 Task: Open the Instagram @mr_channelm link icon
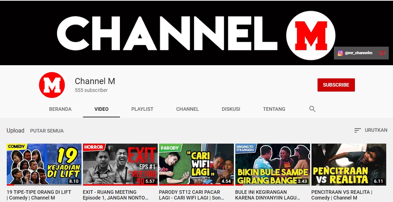click(340, 53)
